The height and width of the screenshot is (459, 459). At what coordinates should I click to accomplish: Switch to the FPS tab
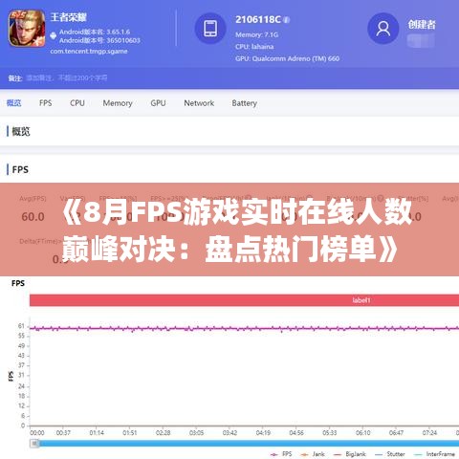46,103
